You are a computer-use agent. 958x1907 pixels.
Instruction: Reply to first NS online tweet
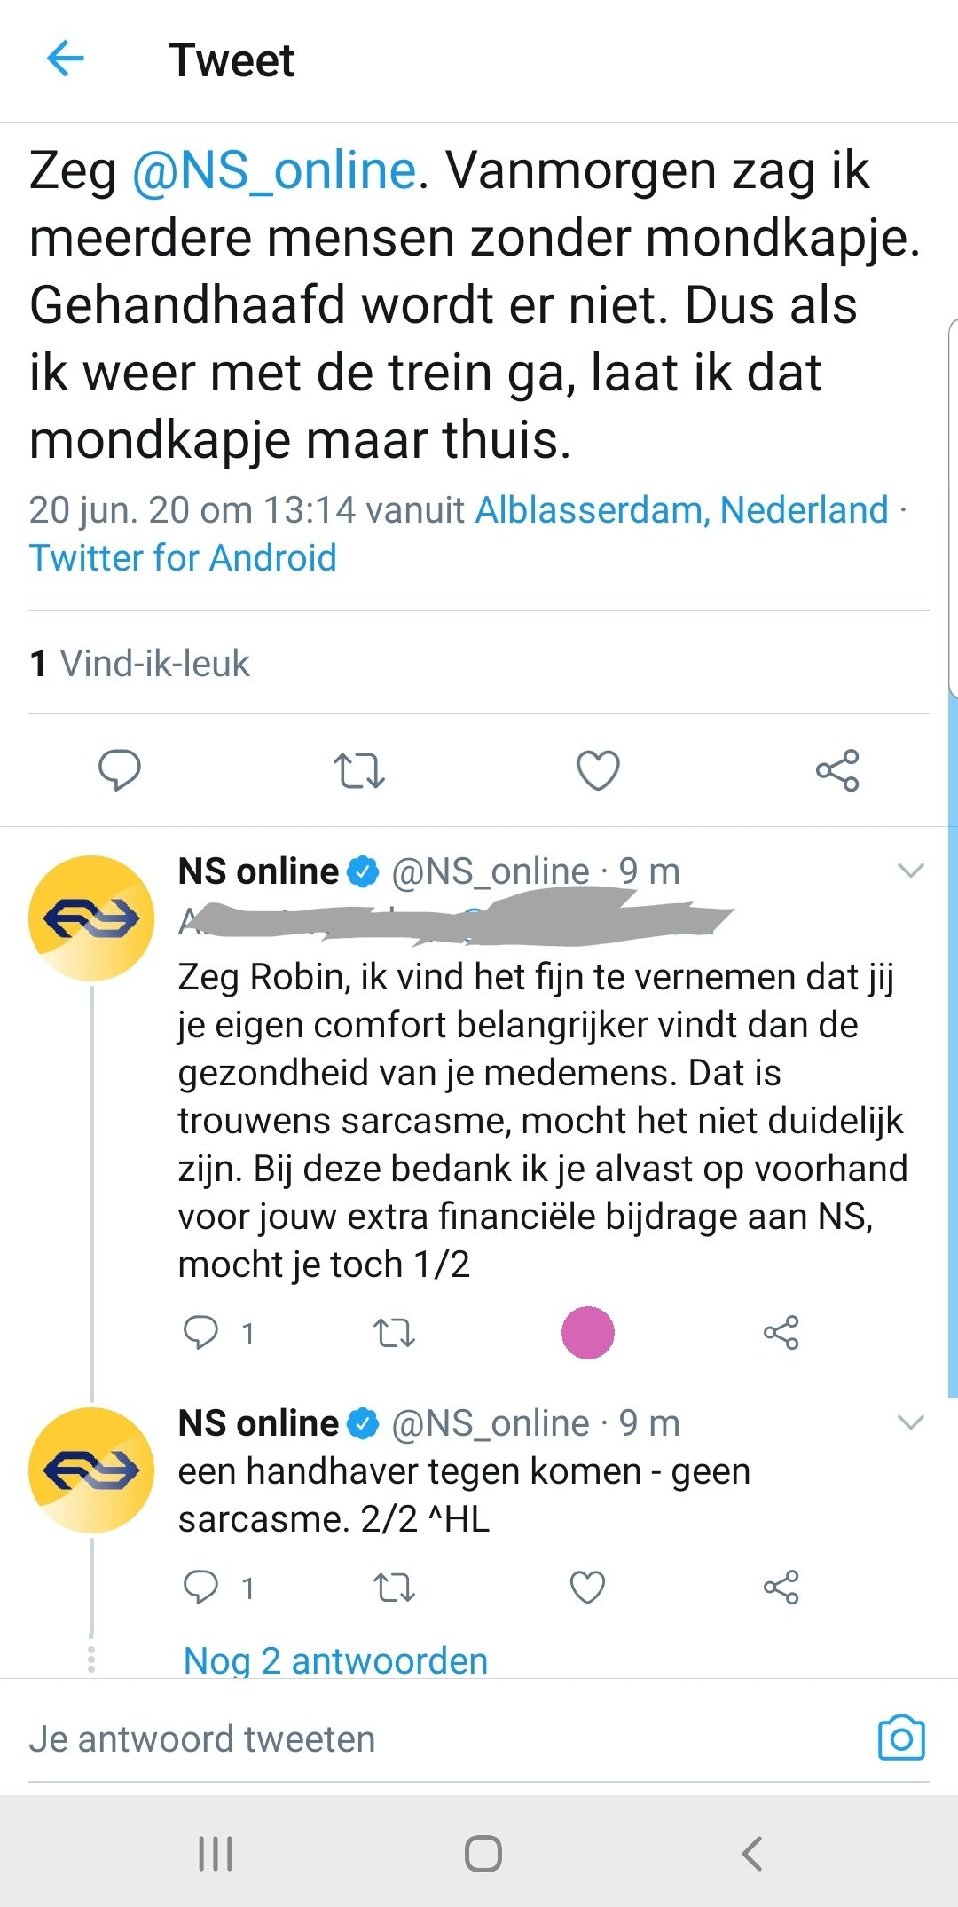click(200, 1332)
